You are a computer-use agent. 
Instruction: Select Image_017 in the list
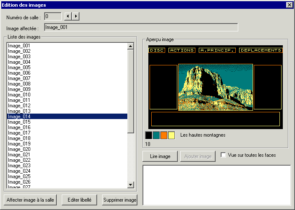click(x=67, y=133)
